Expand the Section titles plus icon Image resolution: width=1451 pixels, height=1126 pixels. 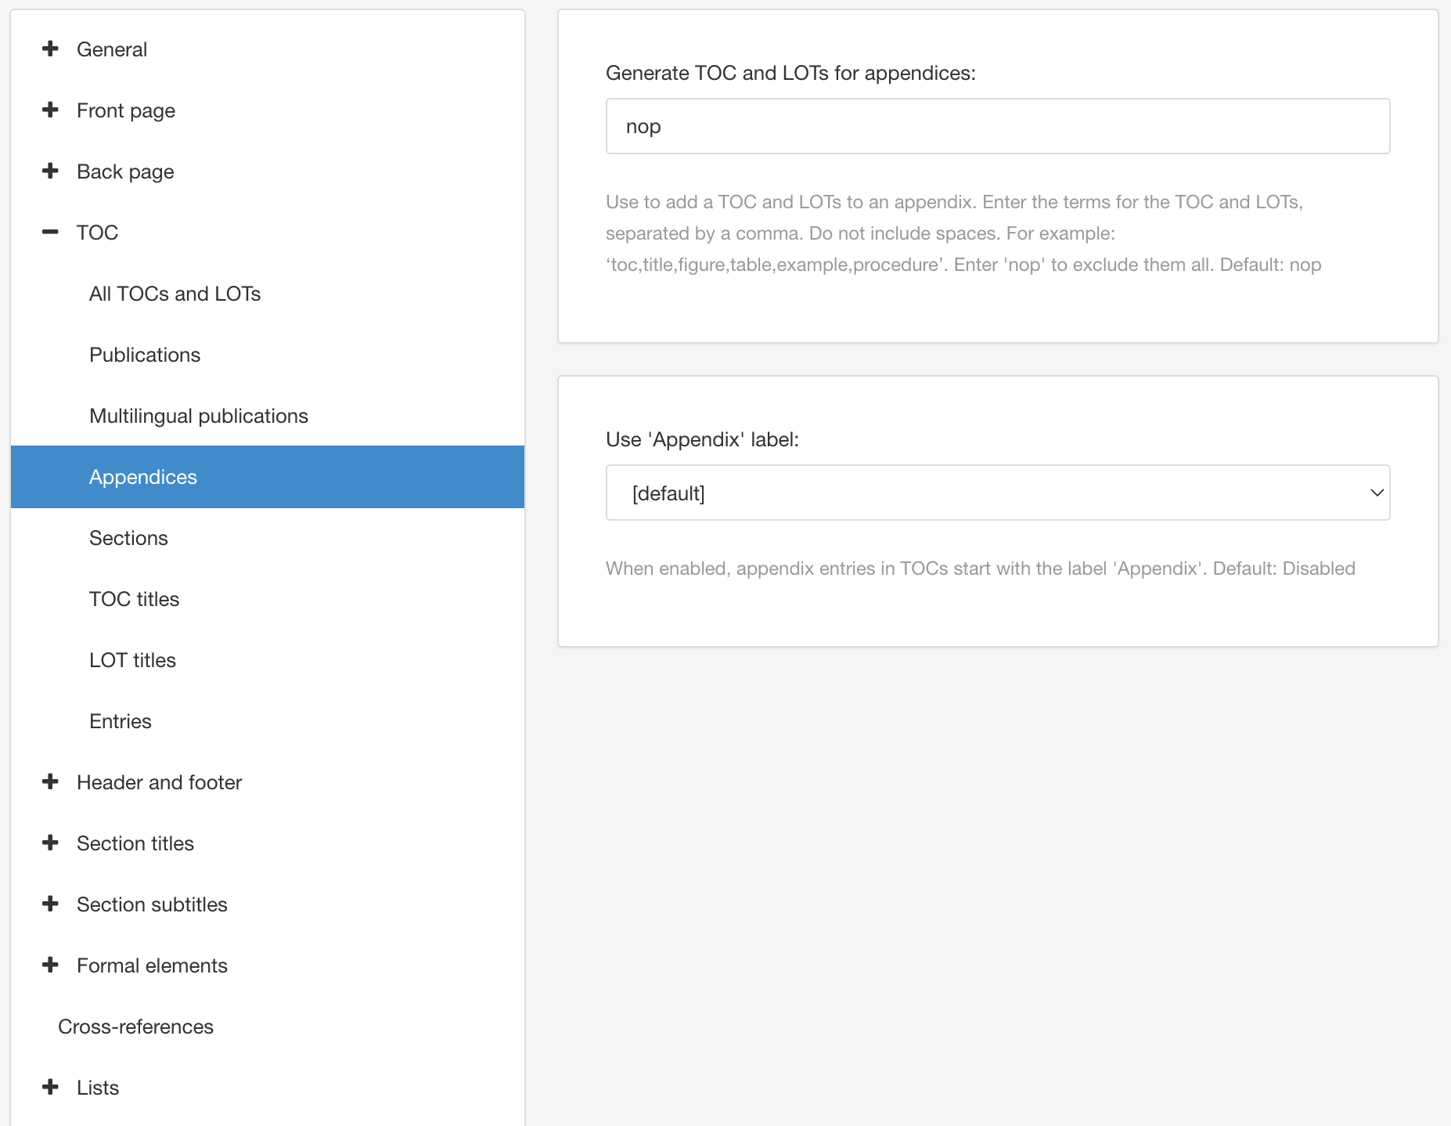(x=50, y=843)
